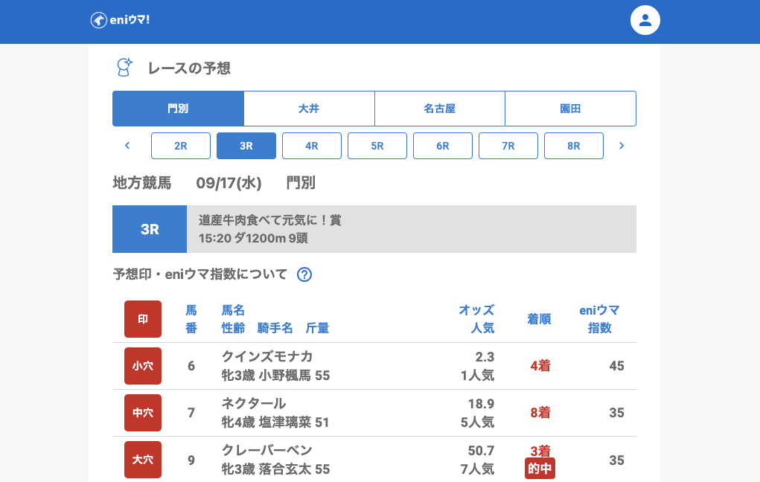Switch to the 名古屋 racecourse tab
The image size is (760, 482).
[439, 109]
